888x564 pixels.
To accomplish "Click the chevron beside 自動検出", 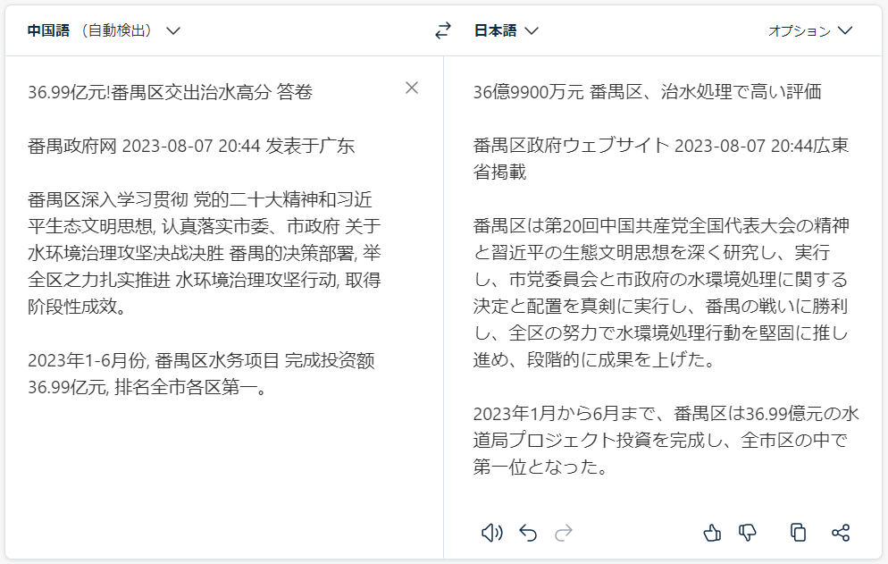I will point(173,30).
